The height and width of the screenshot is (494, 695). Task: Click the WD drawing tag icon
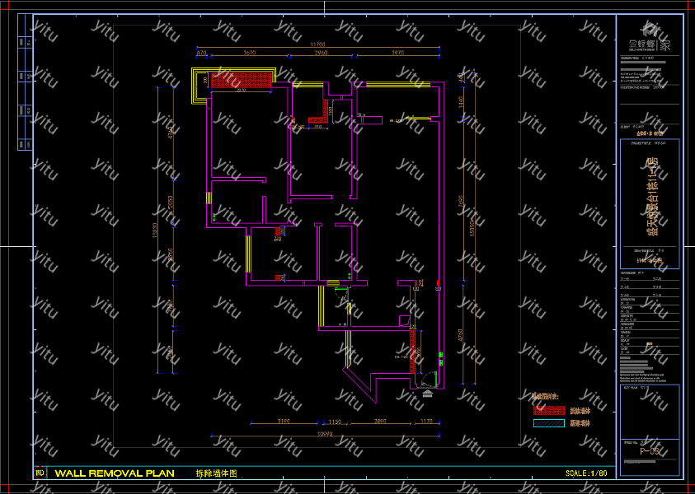[x=40, y=473]
